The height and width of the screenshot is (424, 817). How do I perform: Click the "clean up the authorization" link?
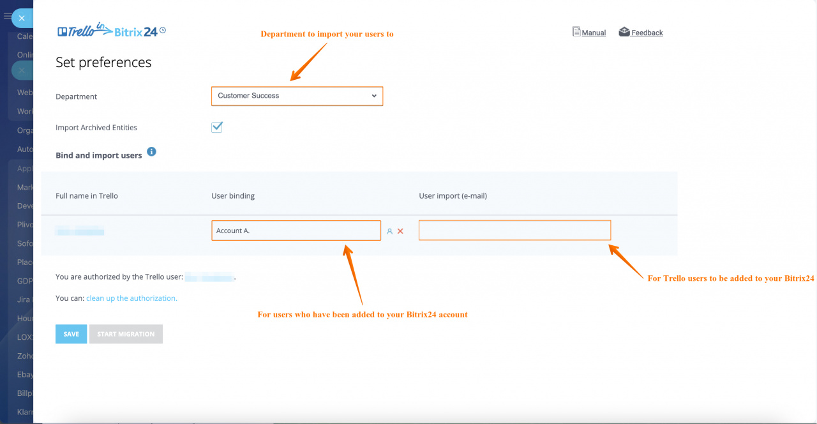point(131,298)
